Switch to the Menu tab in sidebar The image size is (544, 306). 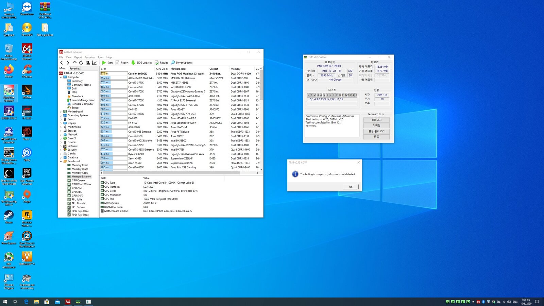pyautogui.click(x=63, y=68)
